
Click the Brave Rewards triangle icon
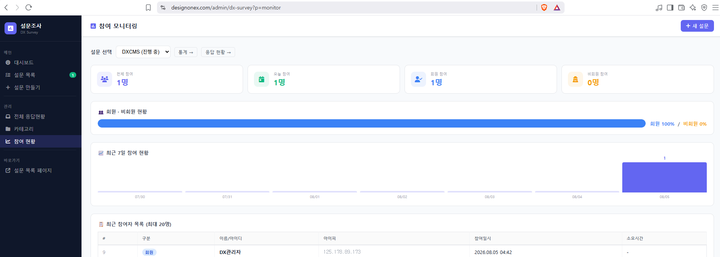pyautogui.click(x=557, y=8)
